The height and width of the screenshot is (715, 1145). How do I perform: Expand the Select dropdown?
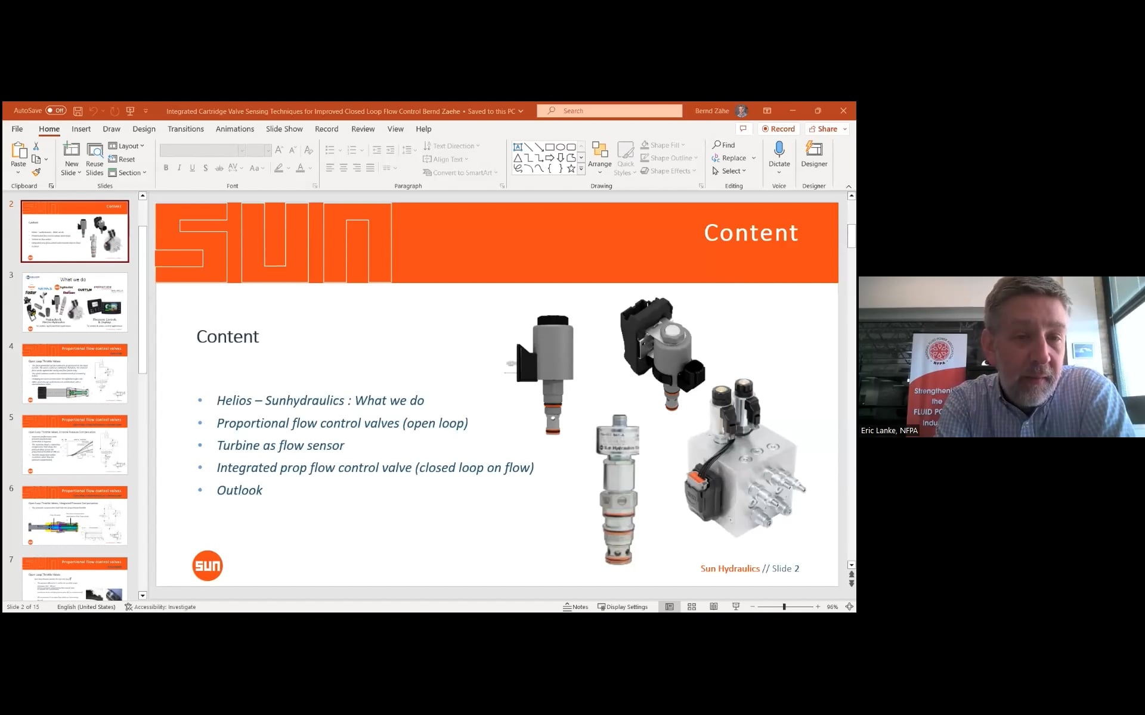pos(729,171)
